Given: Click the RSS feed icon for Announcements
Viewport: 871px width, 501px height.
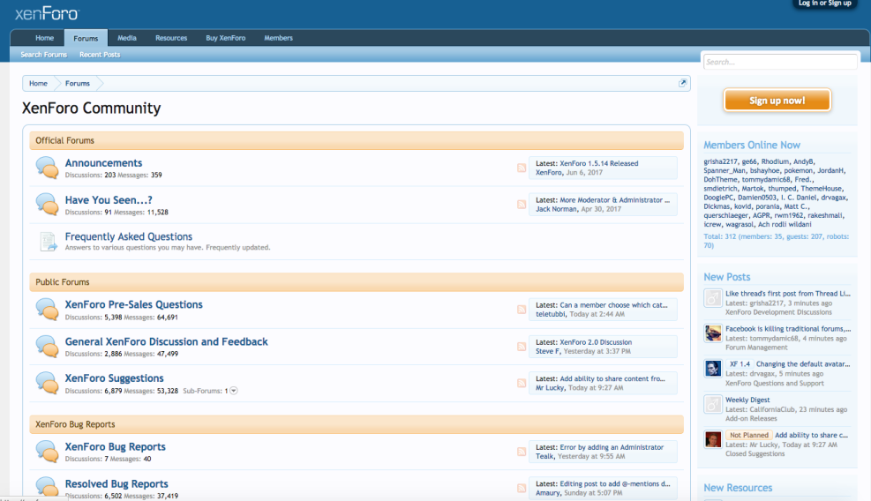Looking at the screenshot, I should [522, 168].
